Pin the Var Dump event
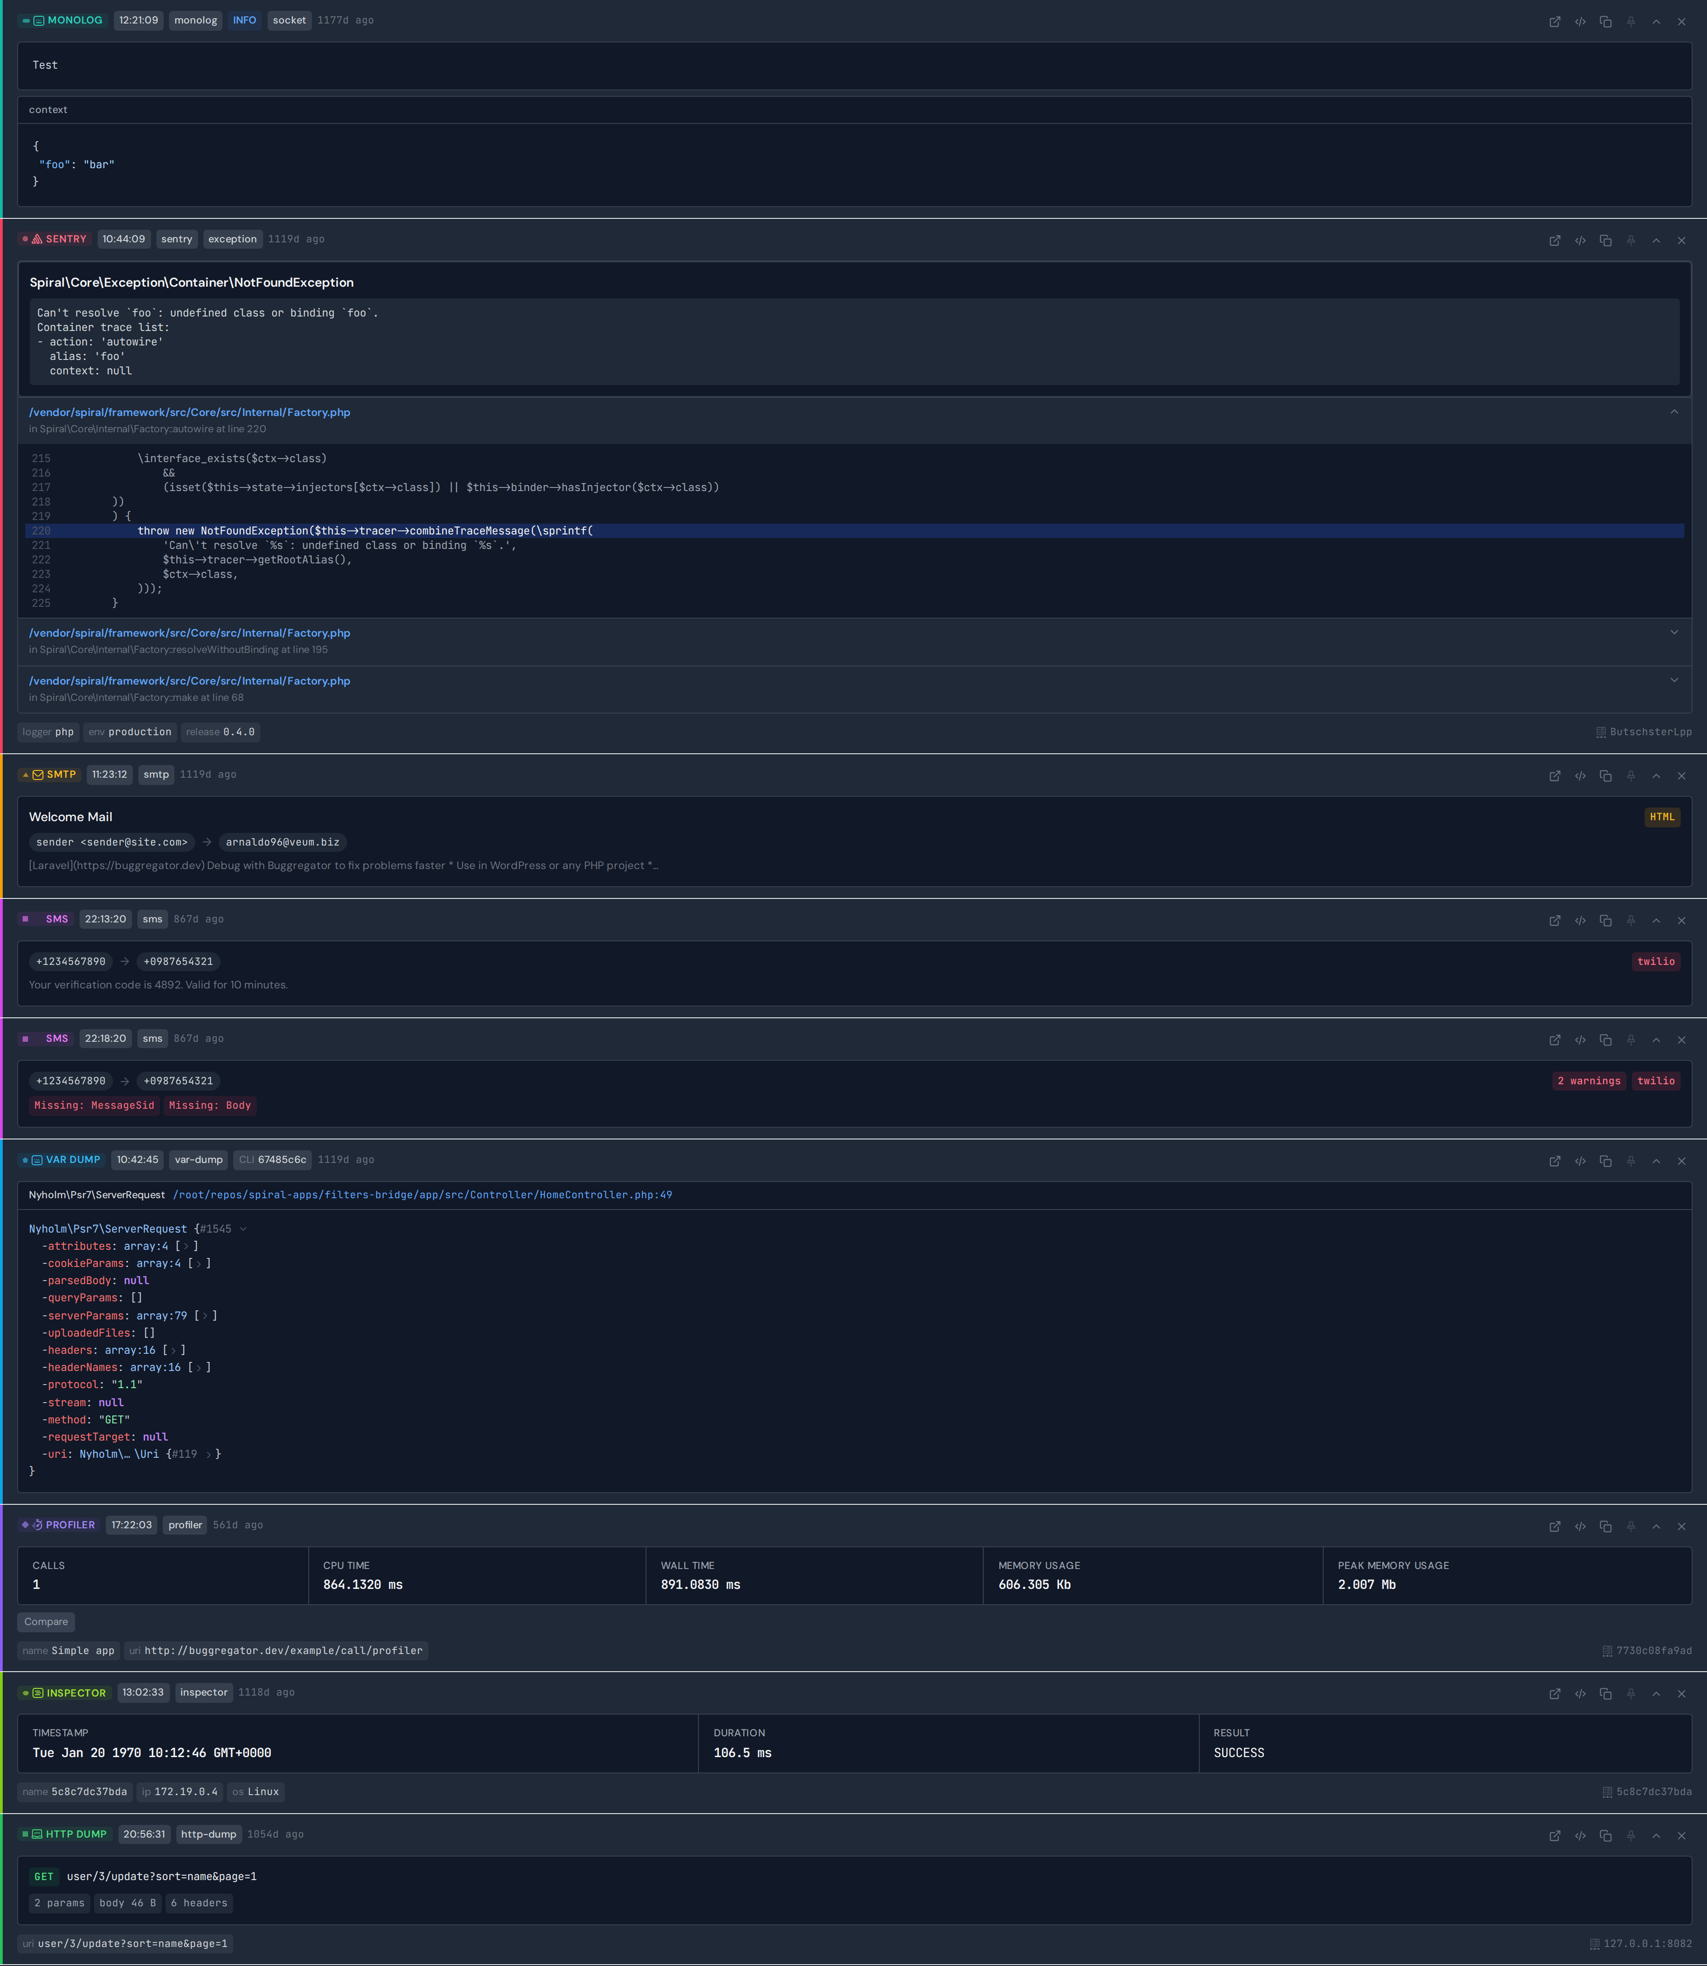The image size is (1707, 1966). pyautogui.click(x=1631, y=1161)
